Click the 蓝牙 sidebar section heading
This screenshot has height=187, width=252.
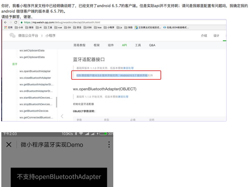tap(15, 64)
